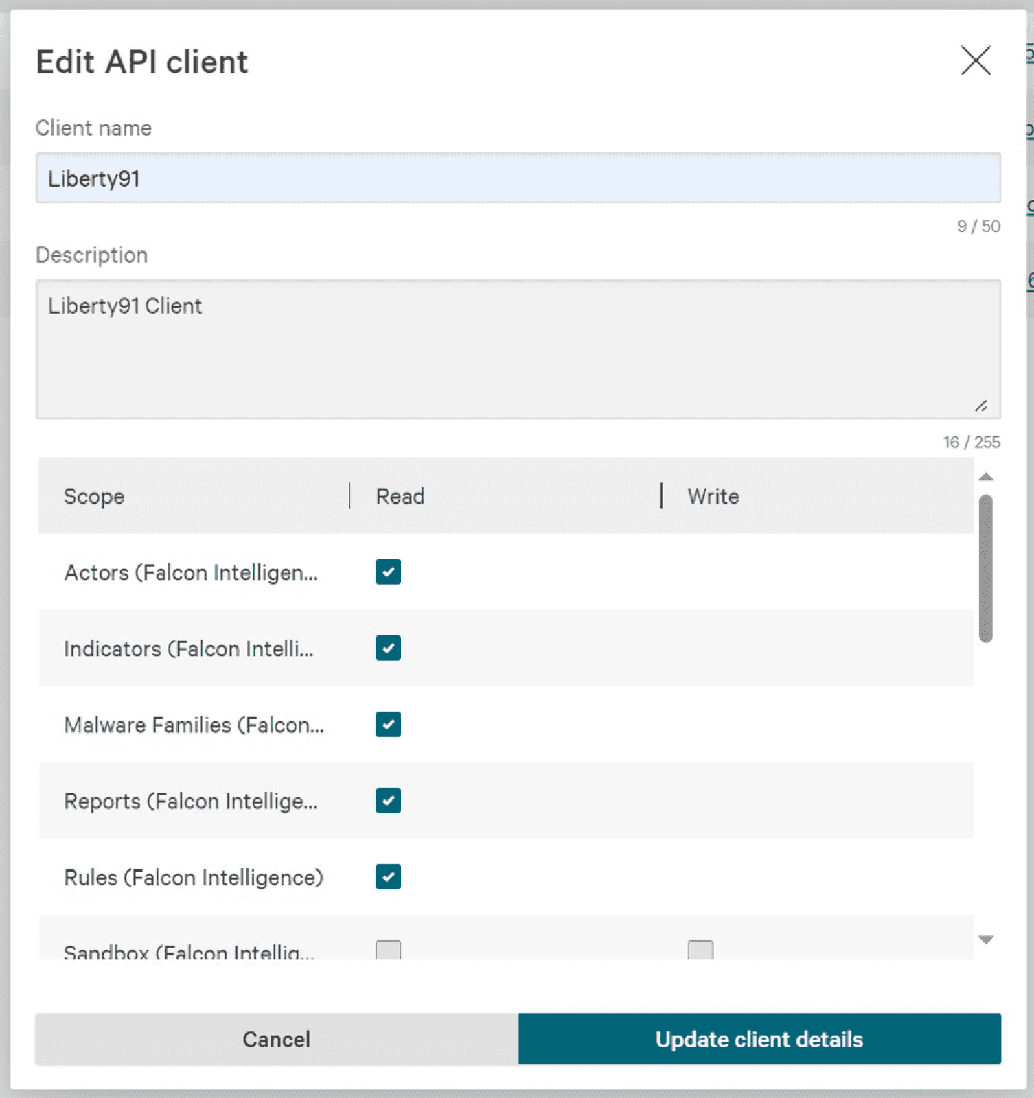The image size is (1034, 1098).
Task: Click scope list scroll up arrow
Action: (986, 477)
